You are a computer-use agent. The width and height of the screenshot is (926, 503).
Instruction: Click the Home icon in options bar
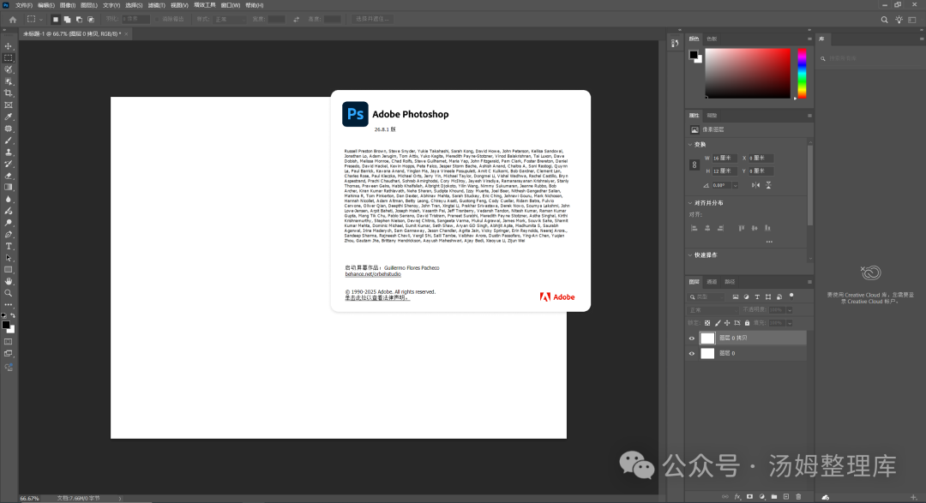tap(12, 20)
